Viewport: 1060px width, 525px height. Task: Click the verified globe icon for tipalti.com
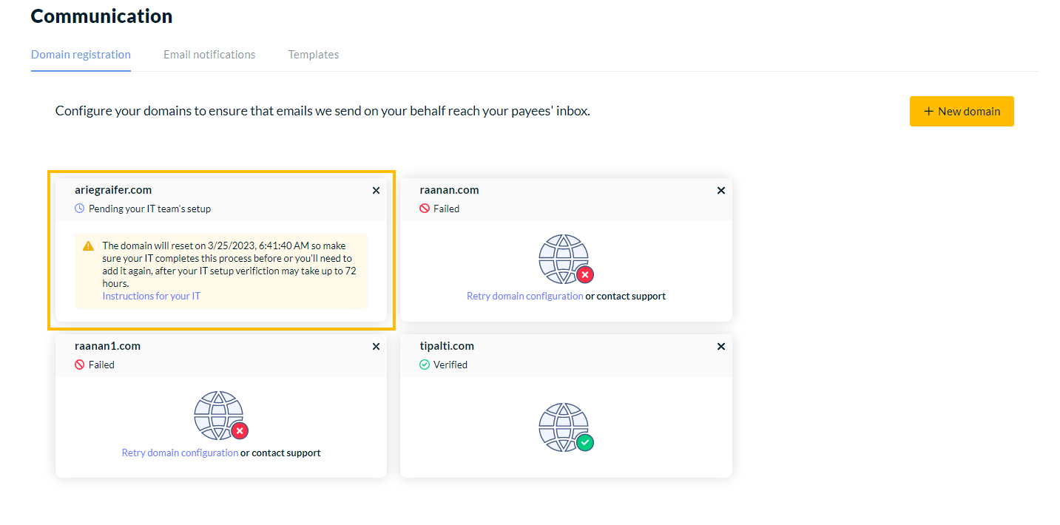pos(565,427)
